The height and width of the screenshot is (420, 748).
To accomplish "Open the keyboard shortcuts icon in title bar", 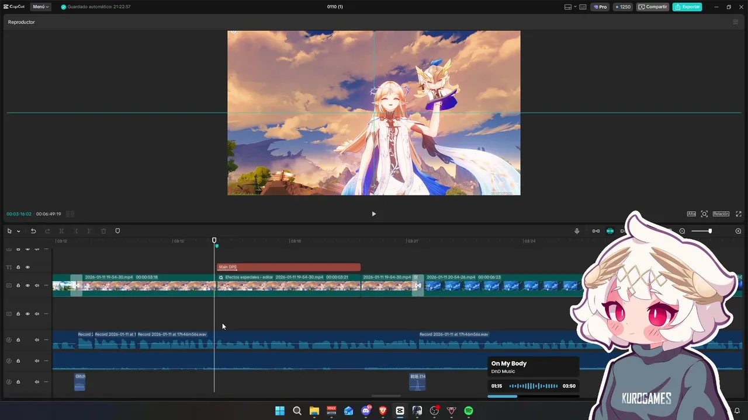I will 583,7.
